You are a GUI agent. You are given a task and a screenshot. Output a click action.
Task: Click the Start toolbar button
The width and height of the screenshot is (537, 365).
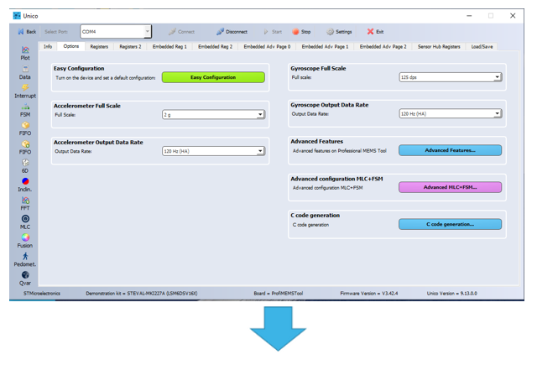273,32
